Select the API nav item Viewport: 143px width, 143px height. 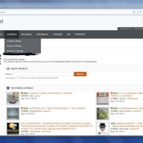69,34
